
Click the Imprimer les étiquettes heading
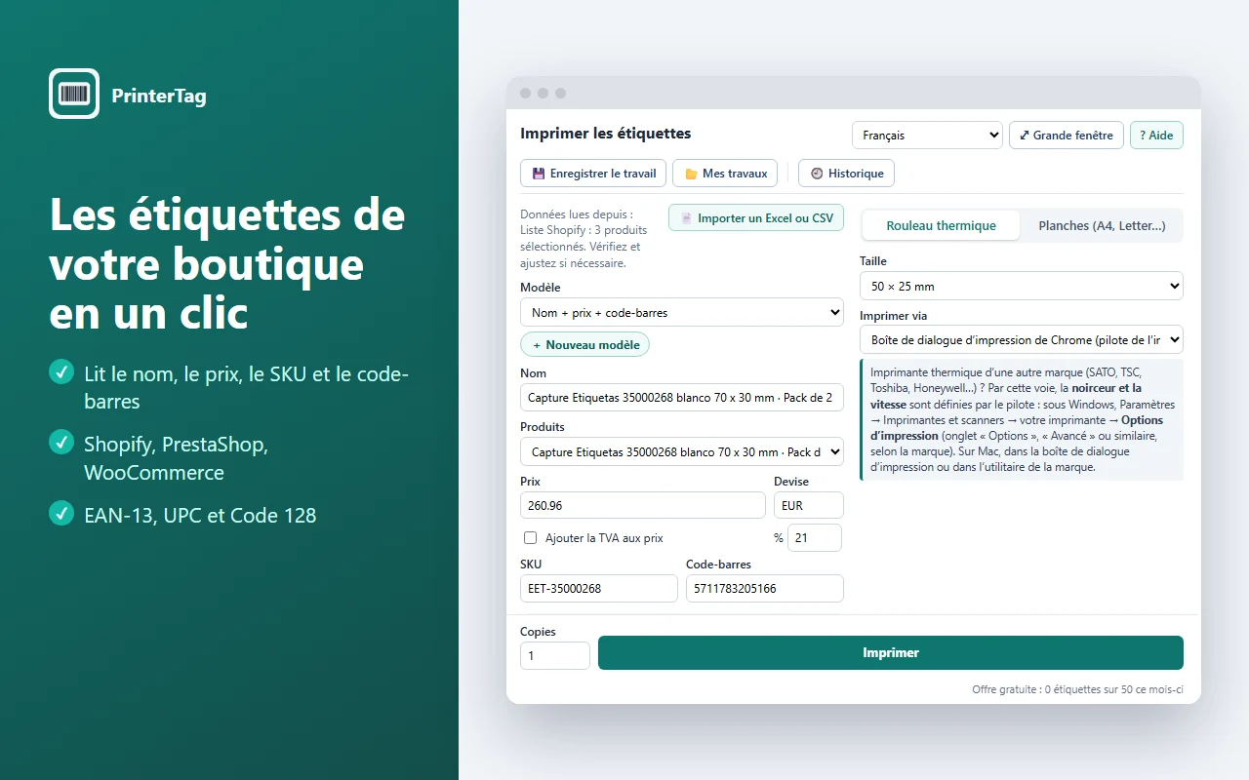click(x=605, y=134)
